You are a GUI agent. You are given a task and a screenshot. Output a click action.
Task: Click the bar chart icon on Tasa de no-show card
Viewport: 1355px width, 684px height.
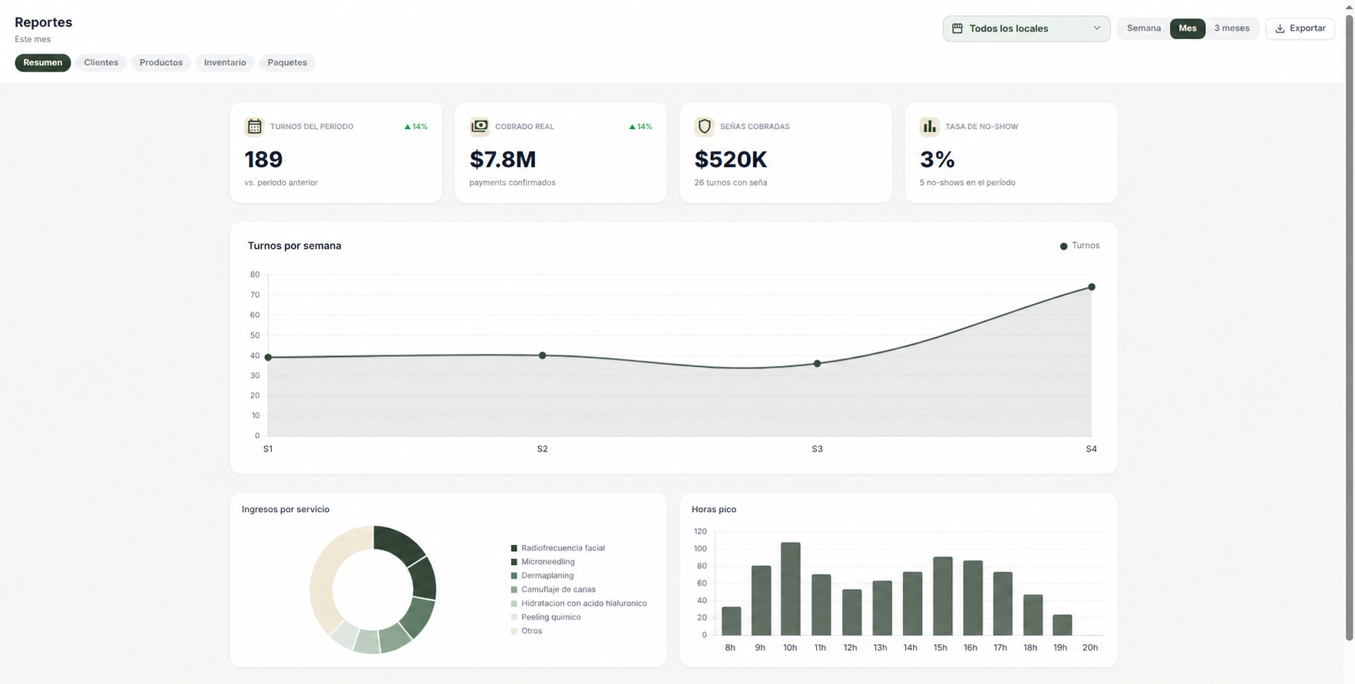click(x=930, y=127)
